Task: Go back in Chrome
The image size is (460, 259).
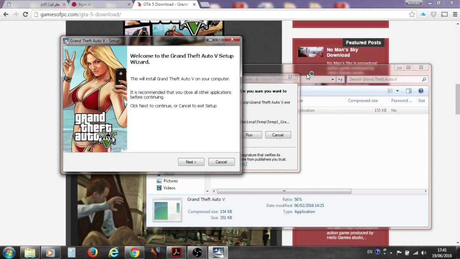Action: pos(6,14)
